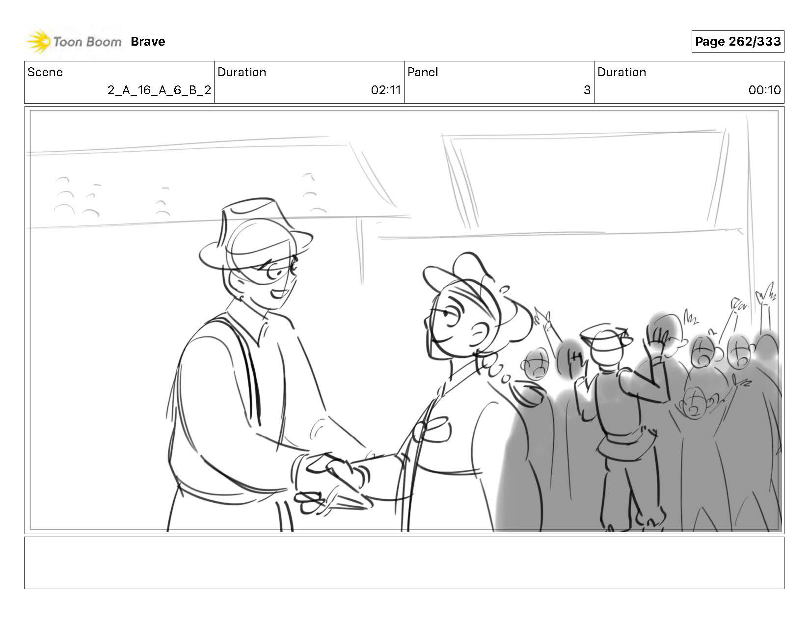This screenshot has width=810, height=626.
Task: Select the "Panel" header label
Action: (x=422, y=72)
